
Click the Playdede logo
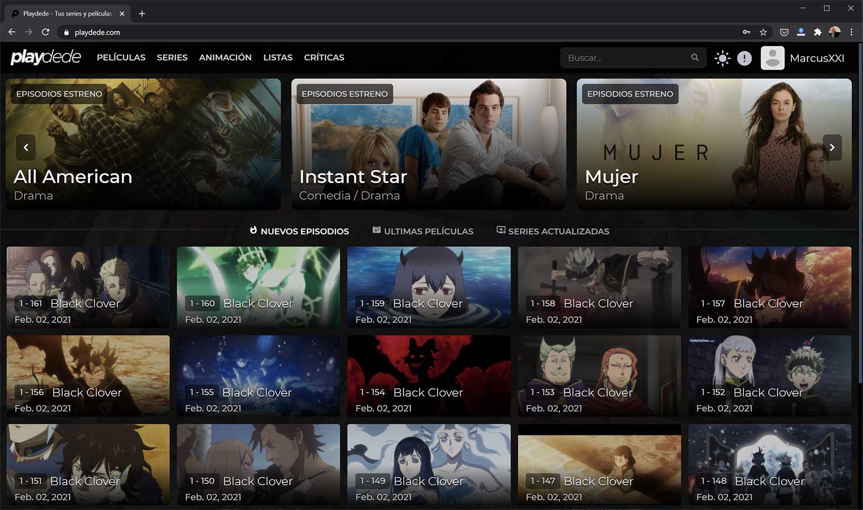coord(46,57)
